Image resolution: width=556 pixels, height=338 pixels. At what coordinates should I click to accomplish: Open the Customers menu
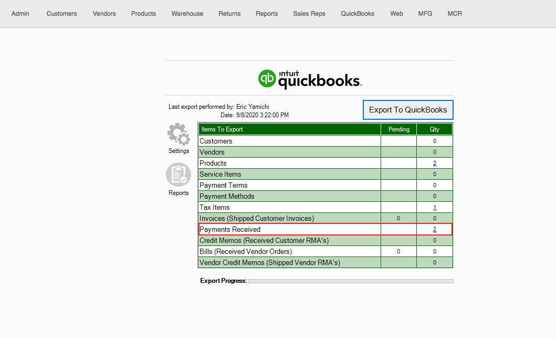tap(61, 14)
